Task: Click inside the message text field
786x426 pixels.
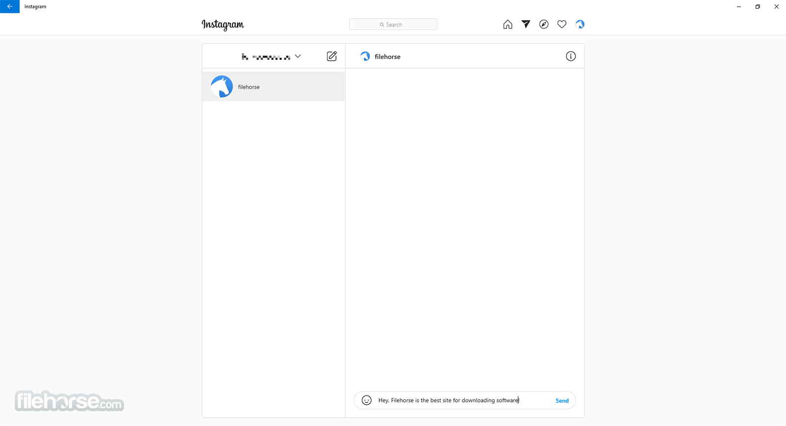Action: click(464, 400)
